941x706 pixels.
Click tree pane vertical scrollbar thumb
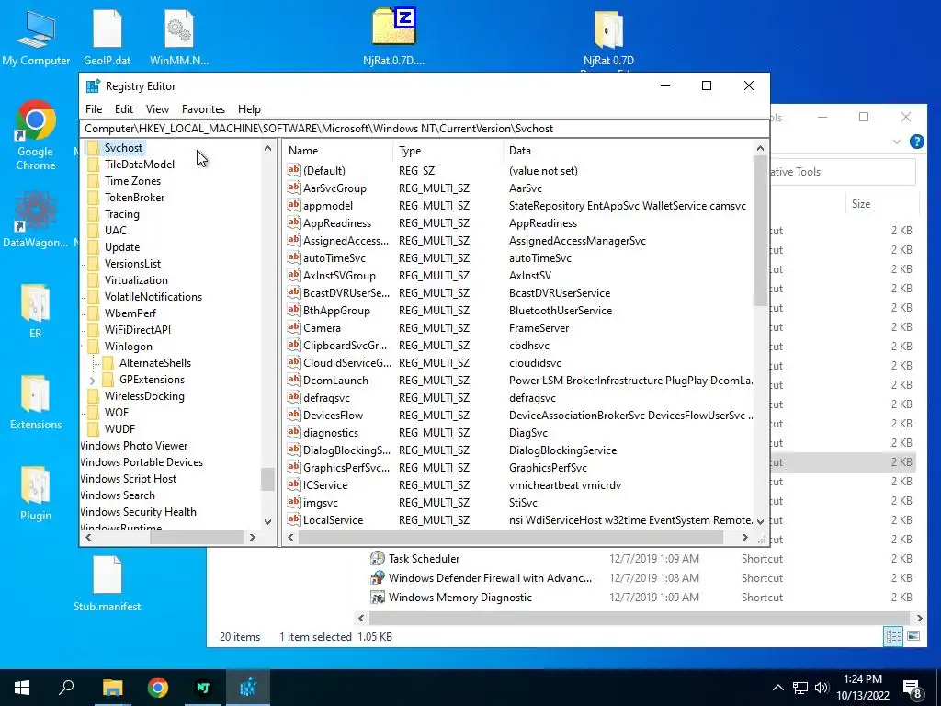[267, 479]
